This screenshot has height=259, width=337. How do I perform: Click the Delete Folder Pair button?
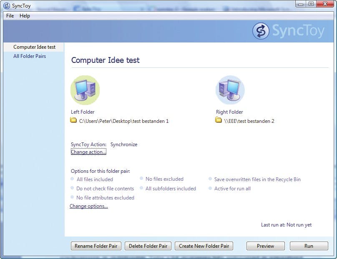tap(148, 246)
